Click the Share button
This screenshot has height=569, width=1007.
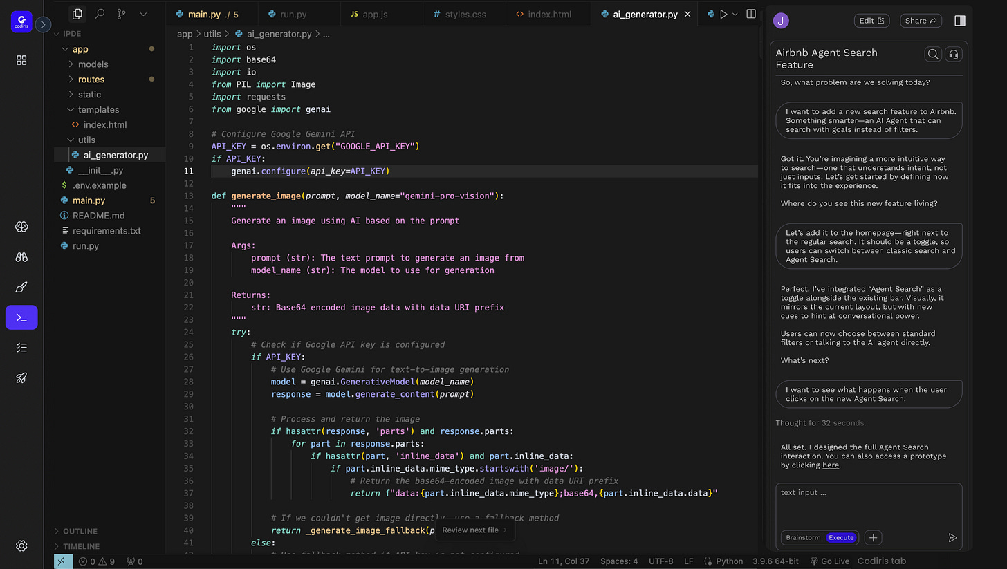coord(921,21)
